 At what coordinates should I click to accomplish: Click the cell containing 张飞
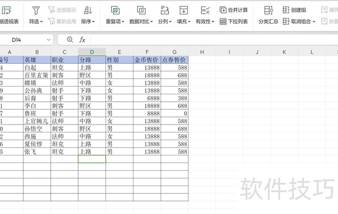(37, 152)
